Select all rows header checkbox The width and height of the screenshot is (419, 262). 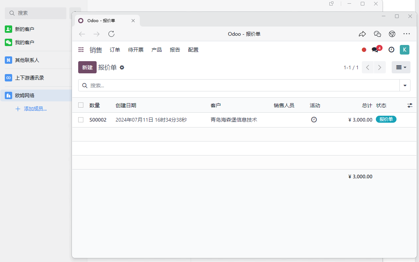point(81,105)
